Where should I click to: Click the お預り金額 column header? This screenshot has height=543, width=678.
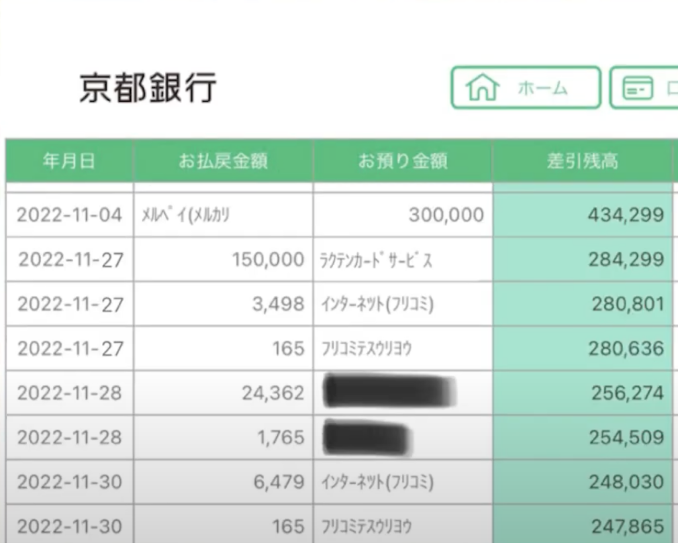[403, 160]
